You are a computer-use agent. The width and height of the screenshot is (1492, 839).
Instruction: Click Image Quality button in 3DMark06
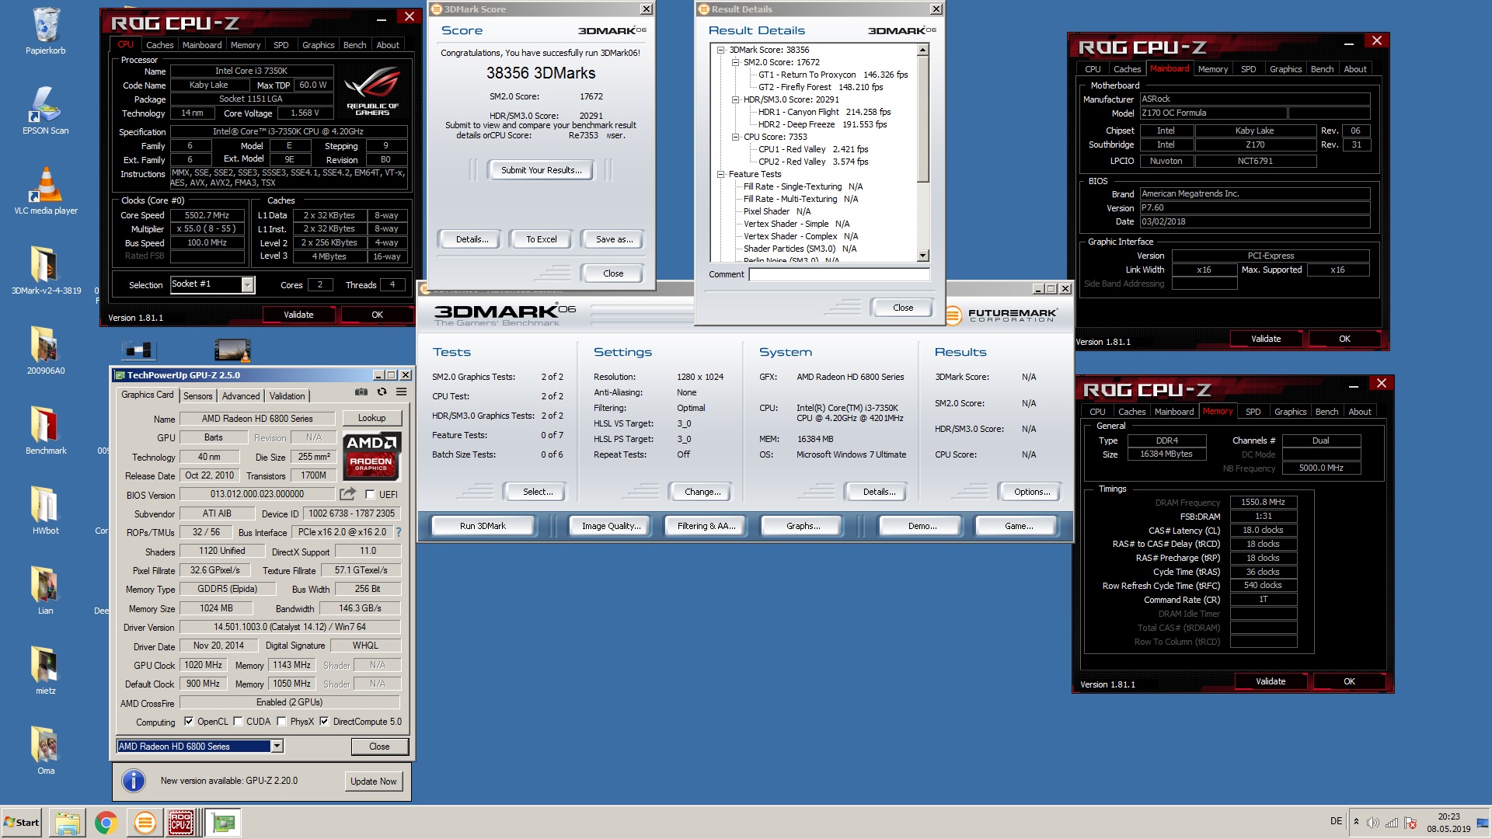[x=612, y=526]
